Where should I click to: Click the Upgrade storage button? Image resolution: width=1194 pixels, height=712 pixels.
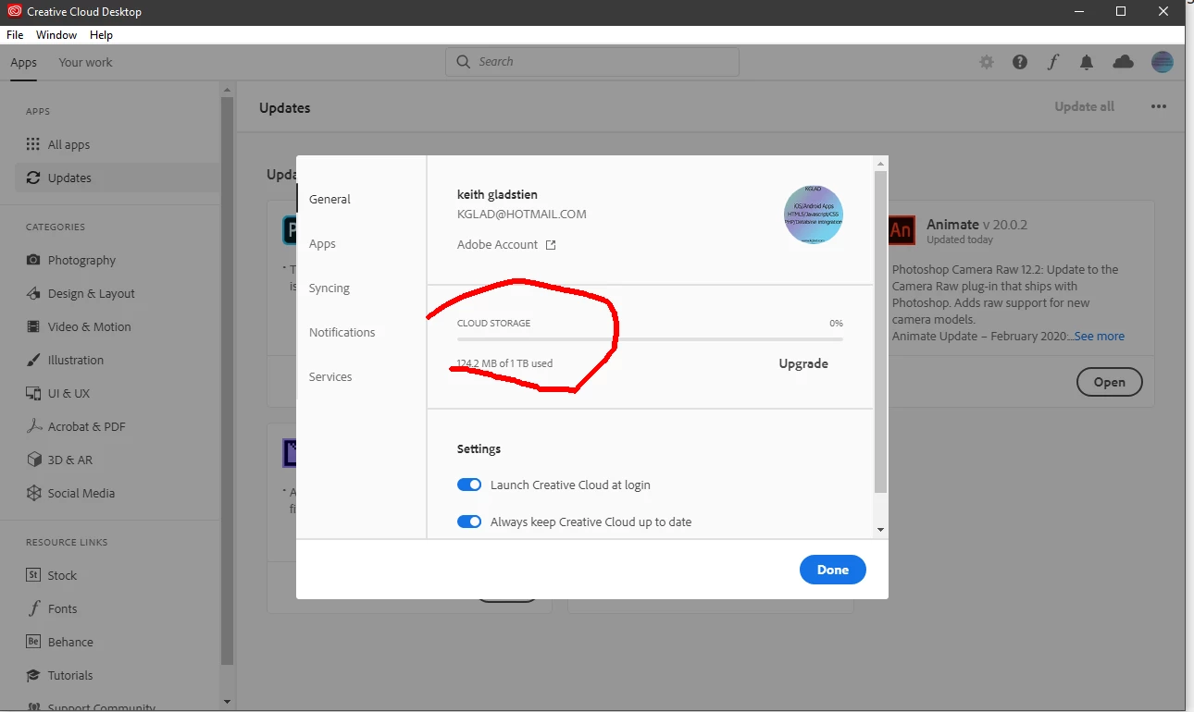tap(803, 363)
